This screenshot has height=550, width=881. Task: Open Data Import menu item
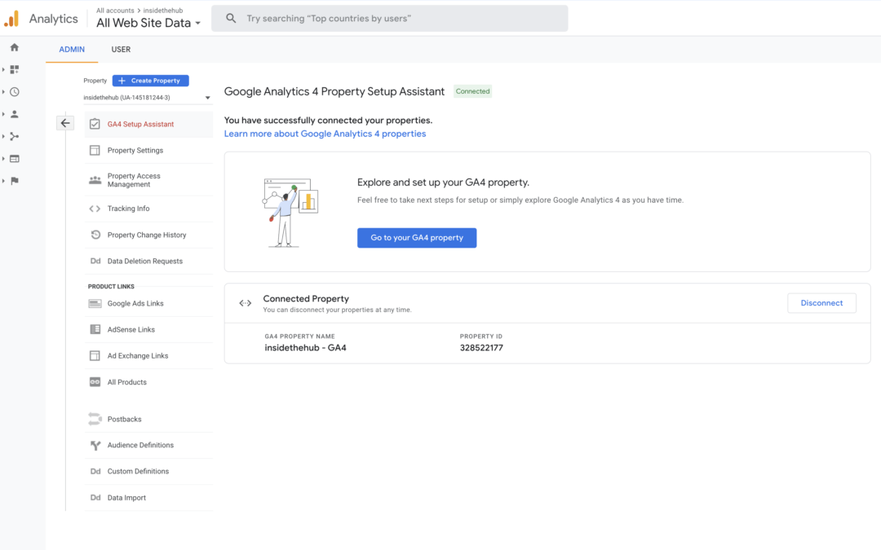click(149, 498)
